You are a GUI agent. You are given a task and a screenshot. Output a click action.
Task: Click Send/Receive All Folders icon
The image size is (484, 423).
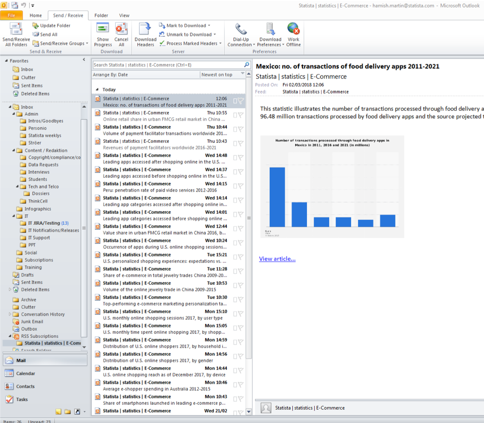(x=16, y=29)
